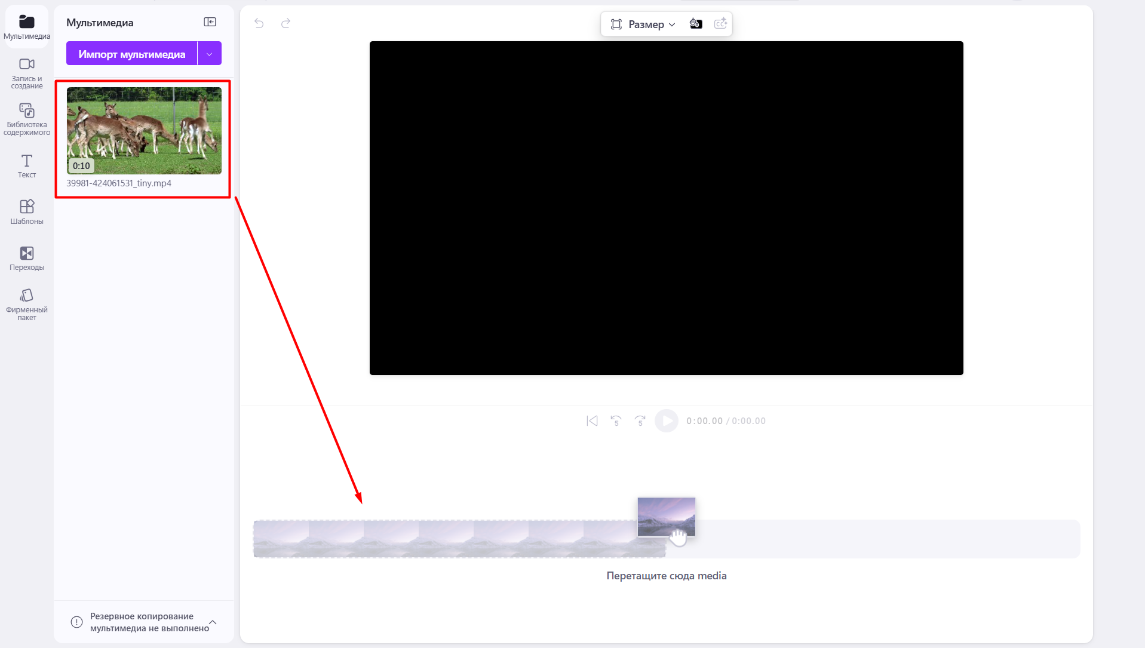Open the Запись и создание panel
The height and width of the screenshot is (648, 1145).
pos(27,72)
